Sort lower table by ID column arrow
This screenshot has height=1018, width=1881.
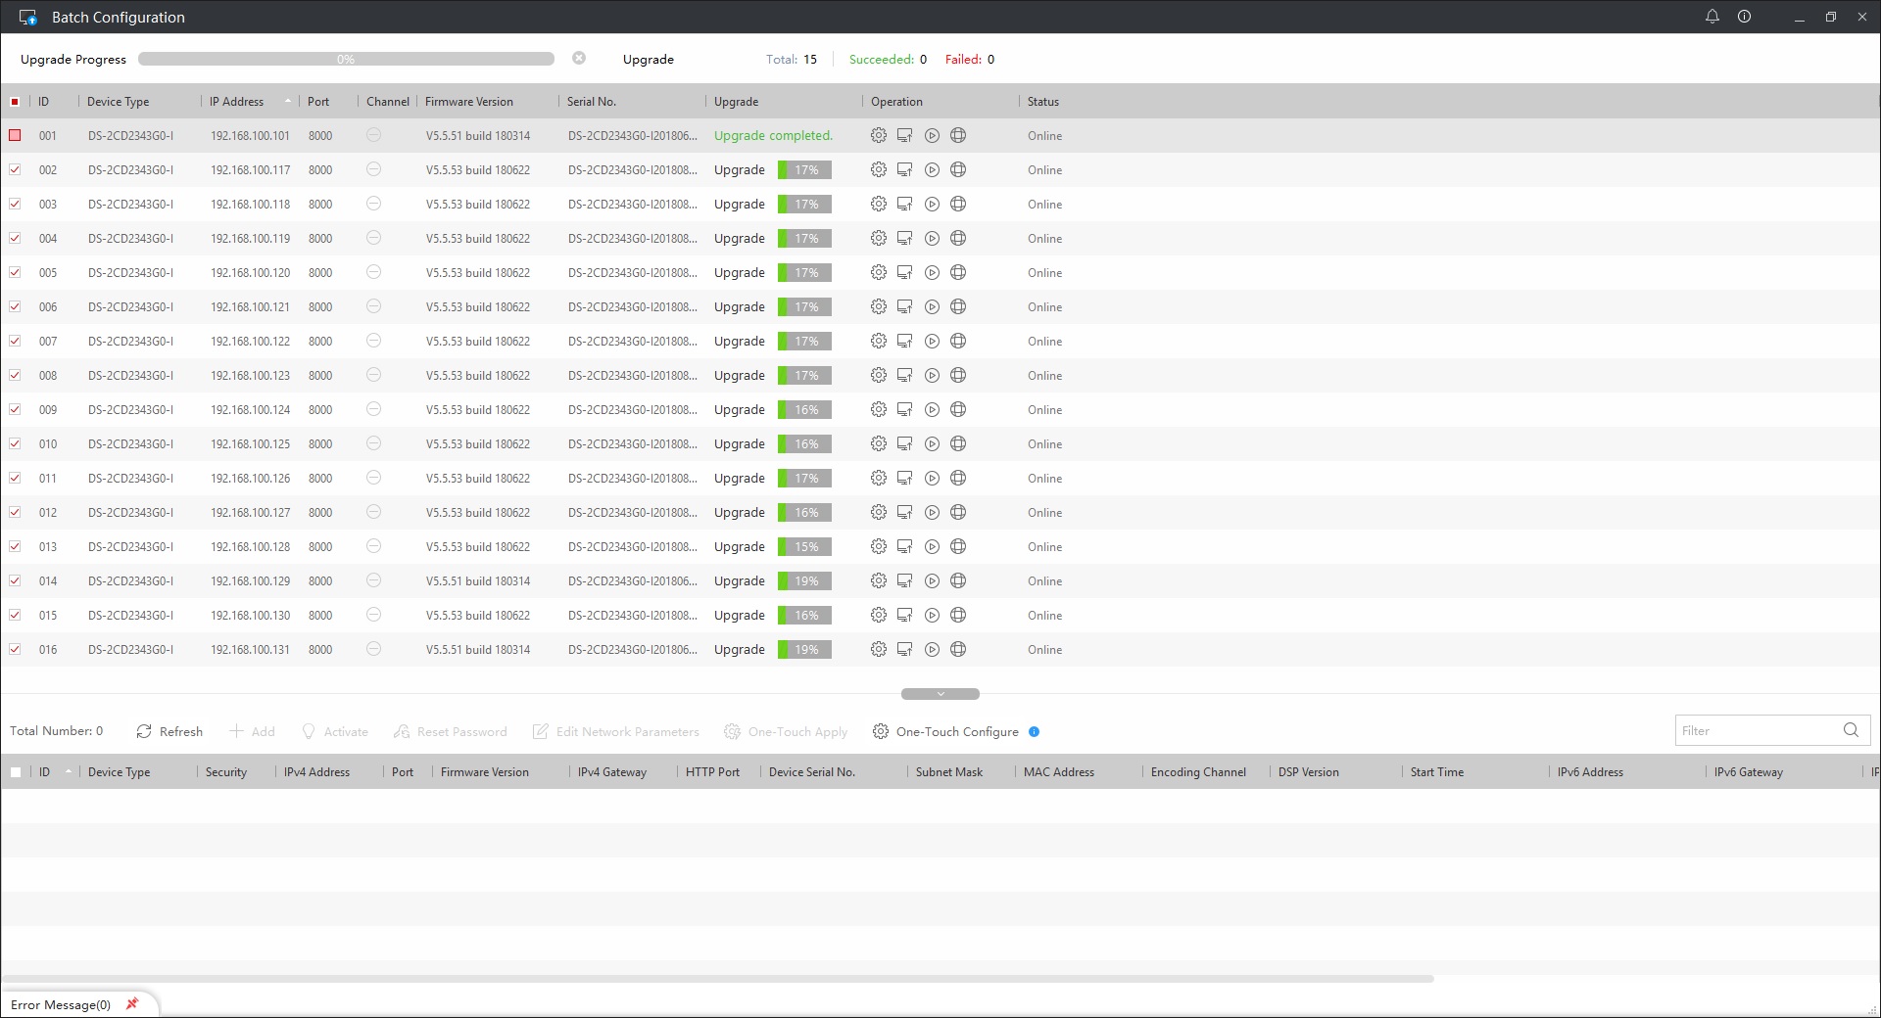[69, 771]
